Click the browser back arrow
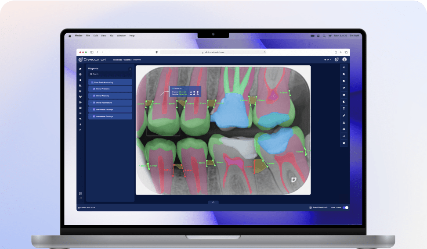Image resolution: width=427 pixels, height=249 pixels. [x=98, y=52]
